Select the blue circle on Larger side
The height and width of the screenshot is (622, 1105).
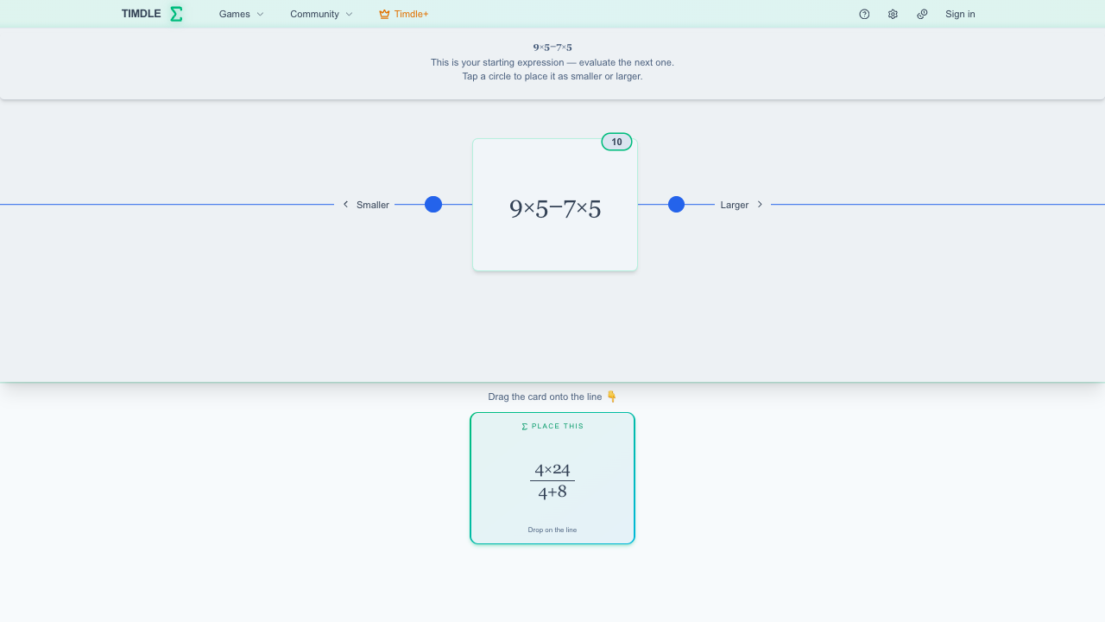676,205
